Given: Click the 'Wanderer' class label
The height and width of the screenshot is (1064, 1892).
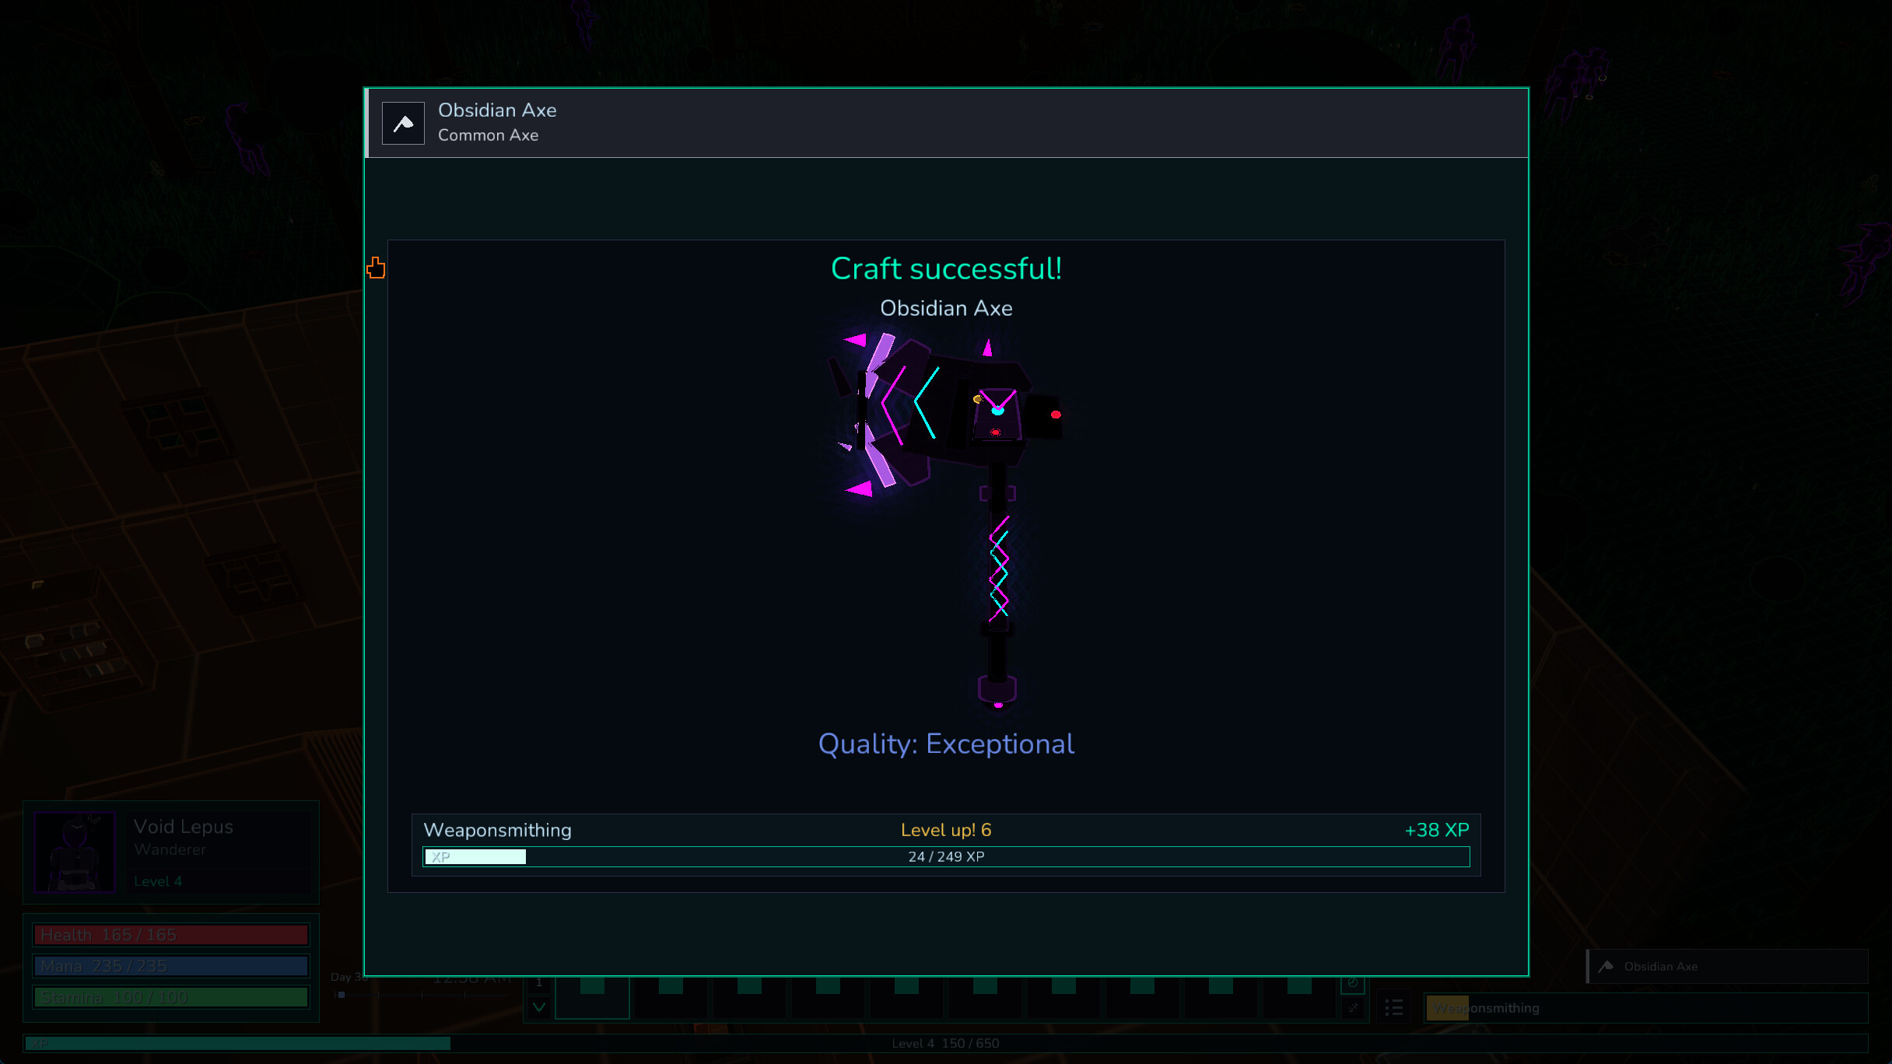Looking at the screenshot, I should pyautogui.click(x=170, y=850).
